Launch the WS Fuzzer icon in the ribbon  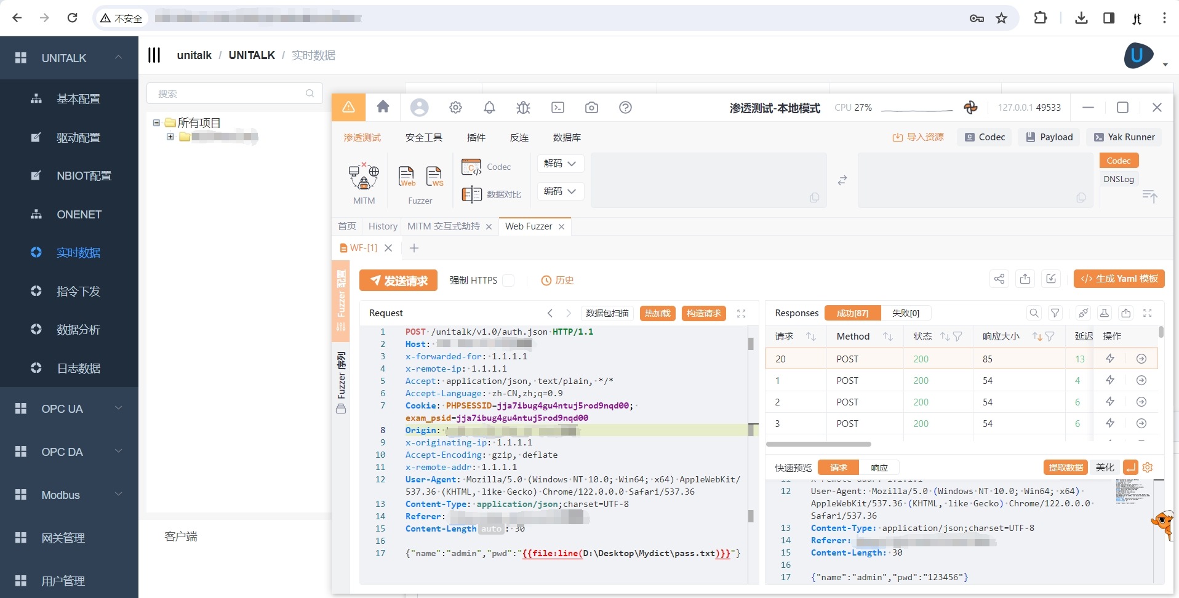(x=434, y=177)
